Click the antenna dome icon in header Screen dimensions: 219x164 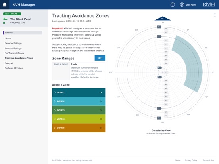(x=4, y=5)
